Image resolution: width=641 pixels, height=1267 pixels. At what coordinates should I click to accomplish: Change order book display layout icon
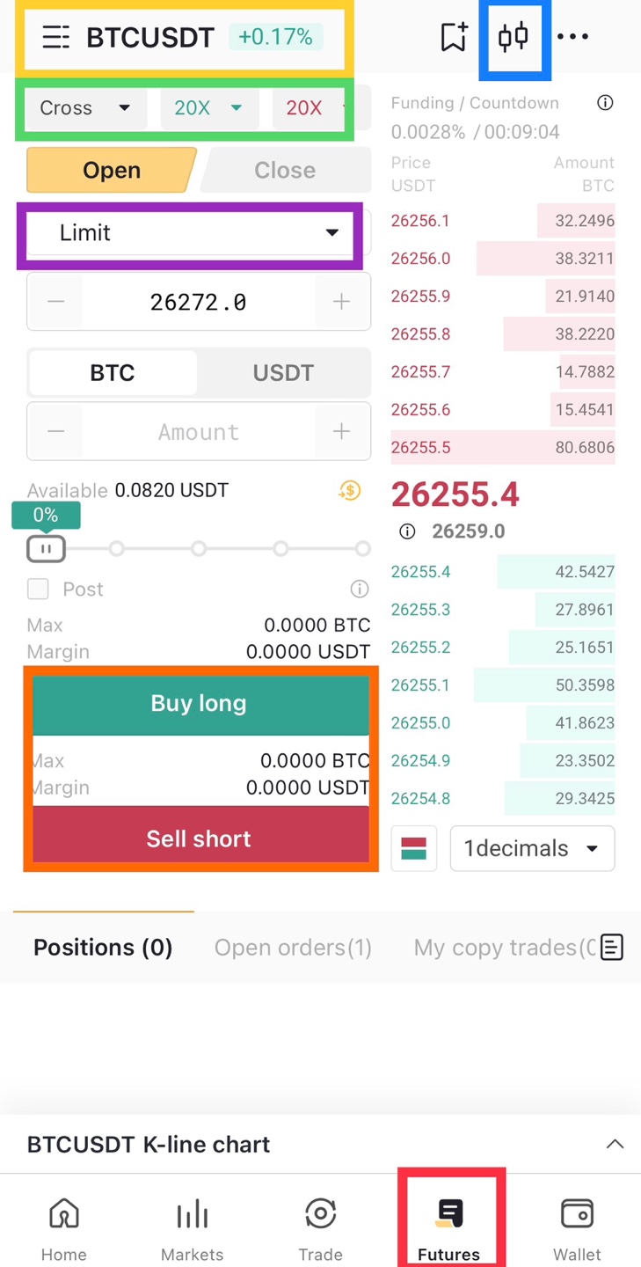click(413, 848)
